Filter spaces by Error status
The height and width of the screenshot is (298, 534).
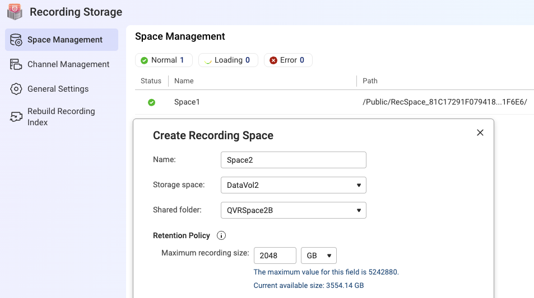pyautogui.click(x=288, y=60)
